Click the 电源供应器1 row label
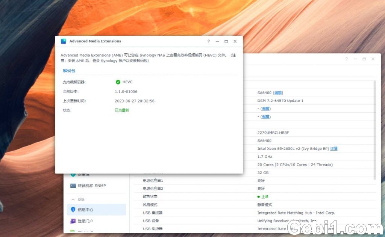The width and height of the screenshot is (385, 237). (x=153, y=181)
